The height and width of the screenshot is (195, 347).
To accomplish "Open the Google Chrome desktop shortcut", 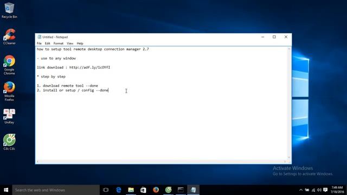I will click(x=9, y=65).
